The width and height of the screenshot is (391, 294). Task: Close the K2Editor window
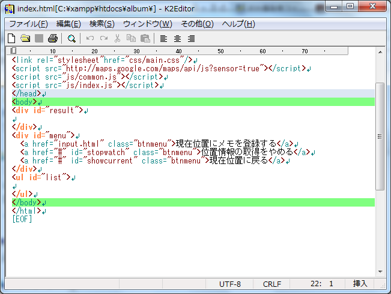click(372, 7)
